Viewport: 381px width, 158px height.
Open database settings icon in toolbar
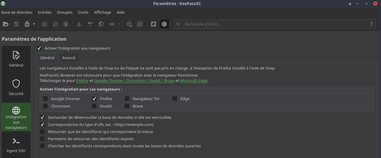pos(129,24)
